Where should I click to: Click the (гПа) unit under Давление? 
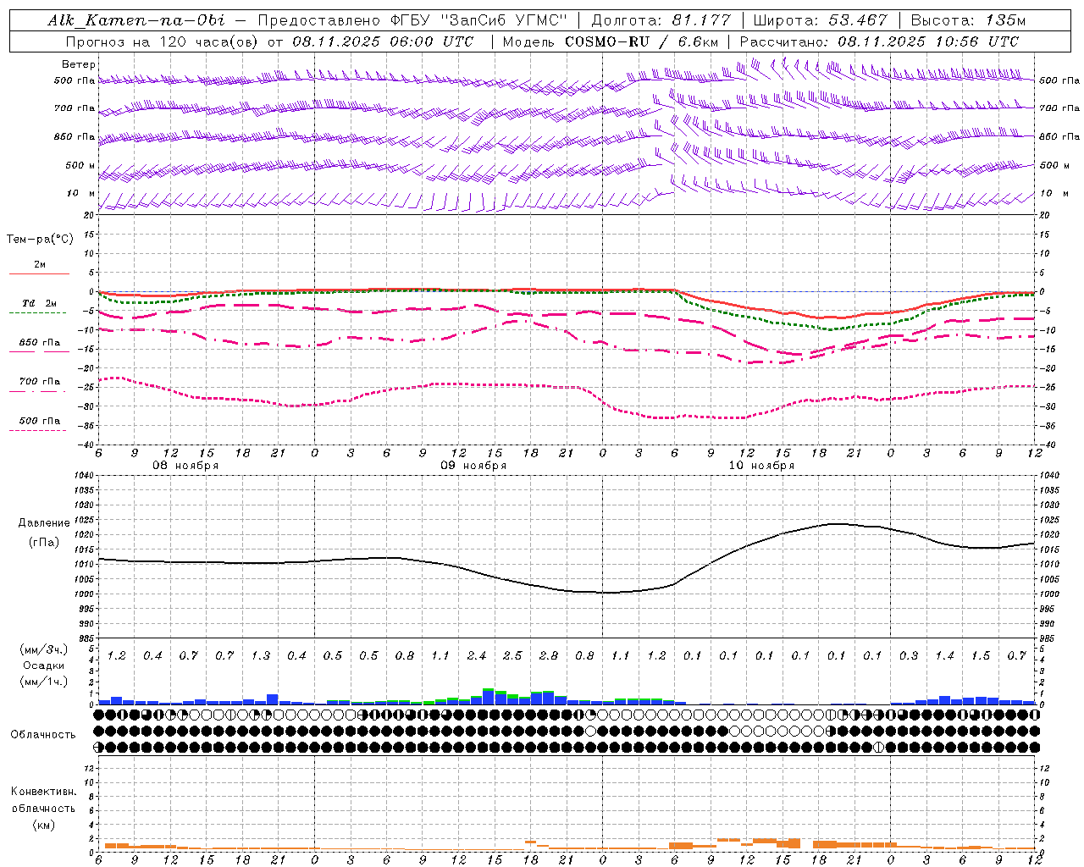click(x=43, y=543)
